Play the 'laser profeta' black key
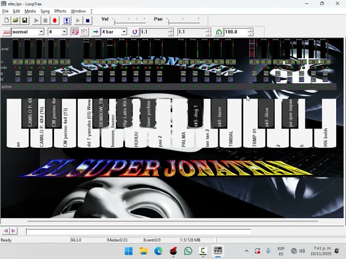The height and width of the screenshot is (259, 346). click(x=148, y=113)
